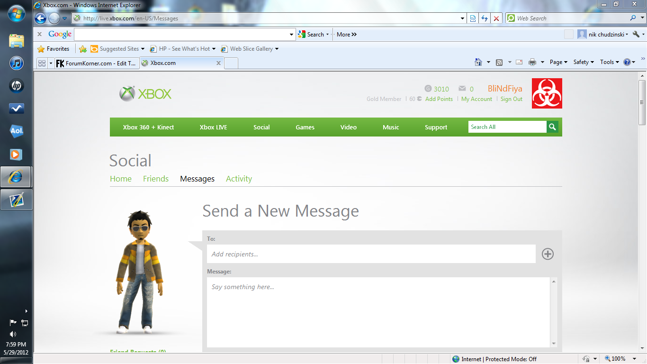Open iTunes from the taskbar
The height and width of the screenshot is (364, 647).
point(17,63)
